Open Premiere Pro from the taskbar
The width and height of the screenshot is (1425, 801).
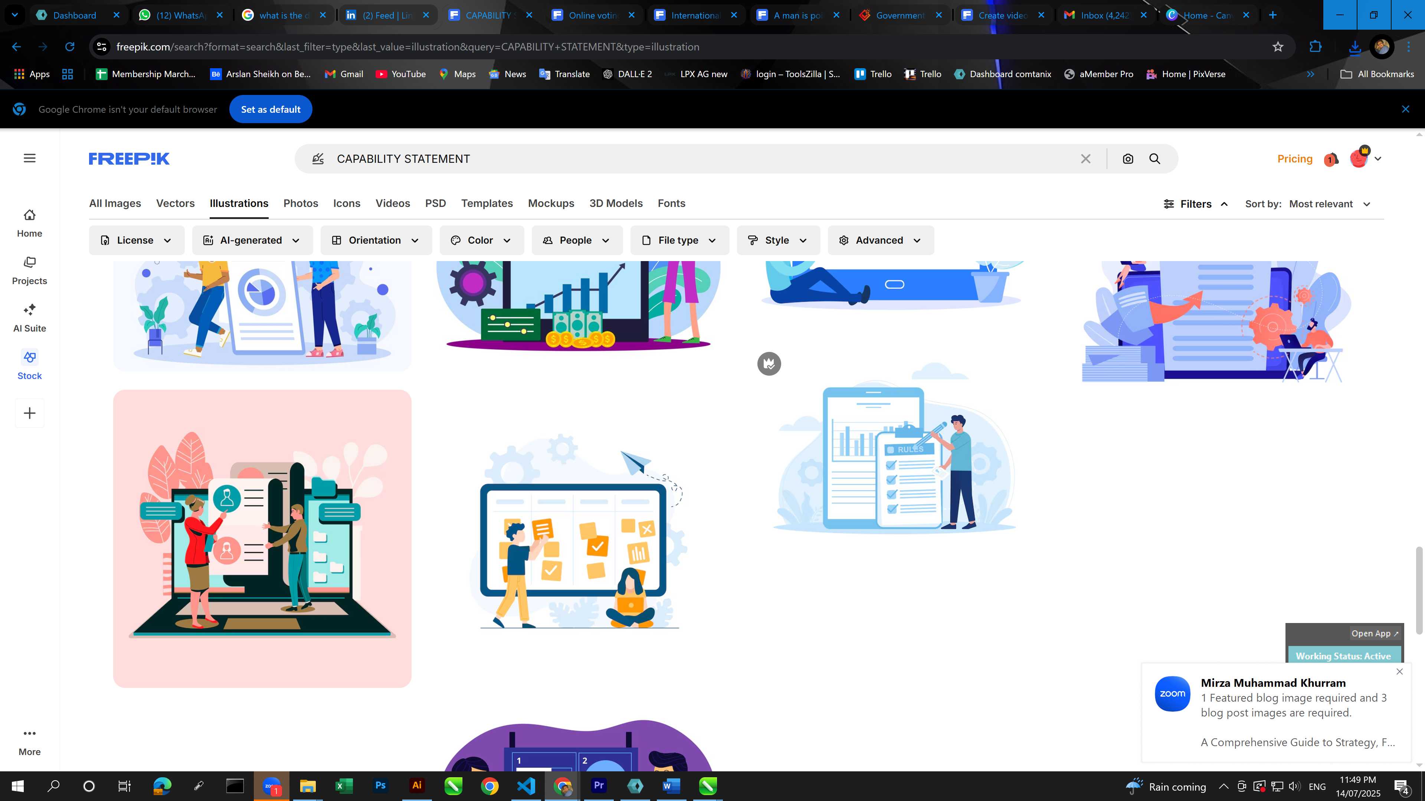(x=599, y=785)
